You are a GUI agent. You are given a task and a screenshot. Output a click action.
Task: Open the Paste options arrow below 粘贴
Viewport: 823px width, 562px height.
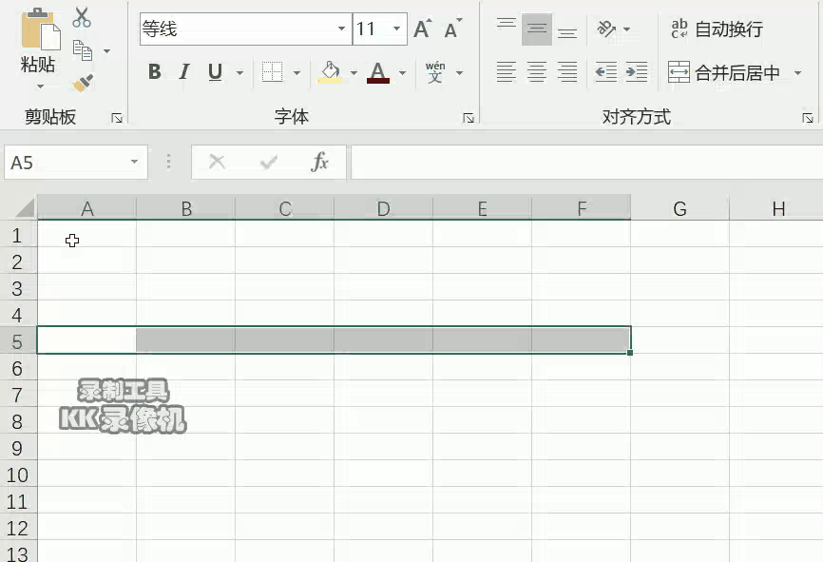[x=40, y=87]
